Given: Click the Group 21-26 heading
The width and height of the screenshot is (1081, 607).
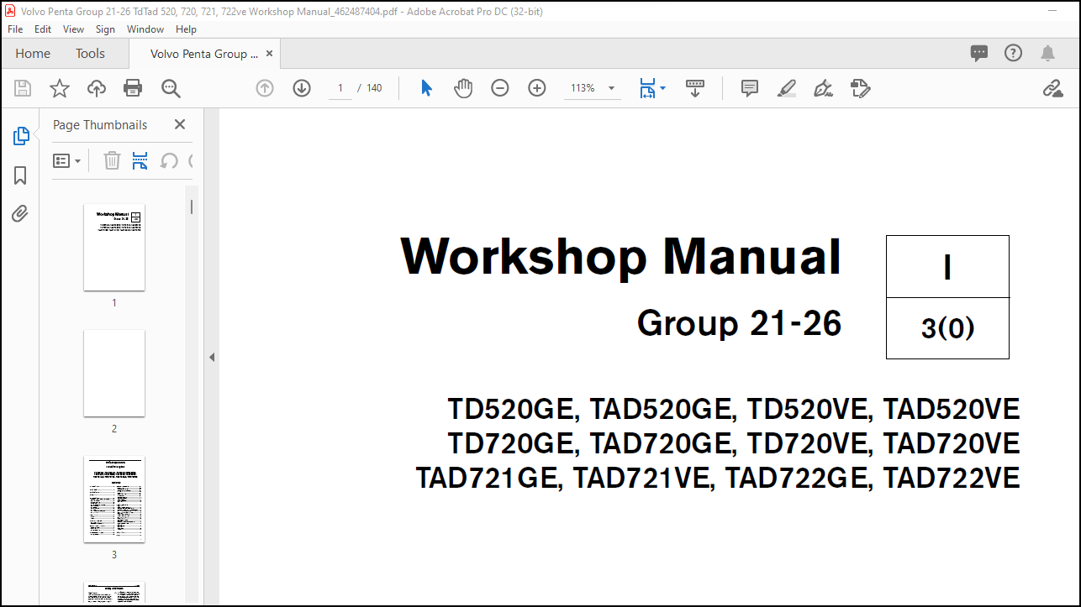Looking at the screenshot, I should (739, 323).
